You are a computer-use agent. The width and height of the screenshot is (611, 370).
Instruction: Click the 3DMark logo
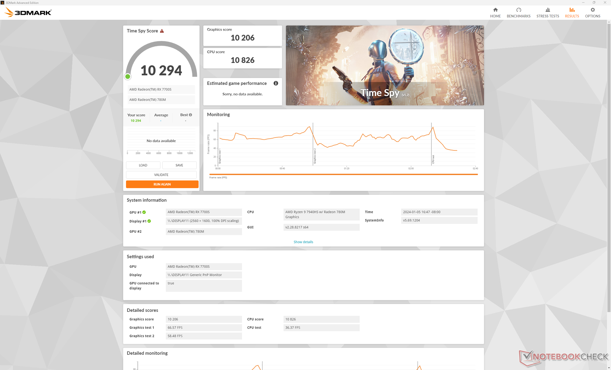(28, 12)
